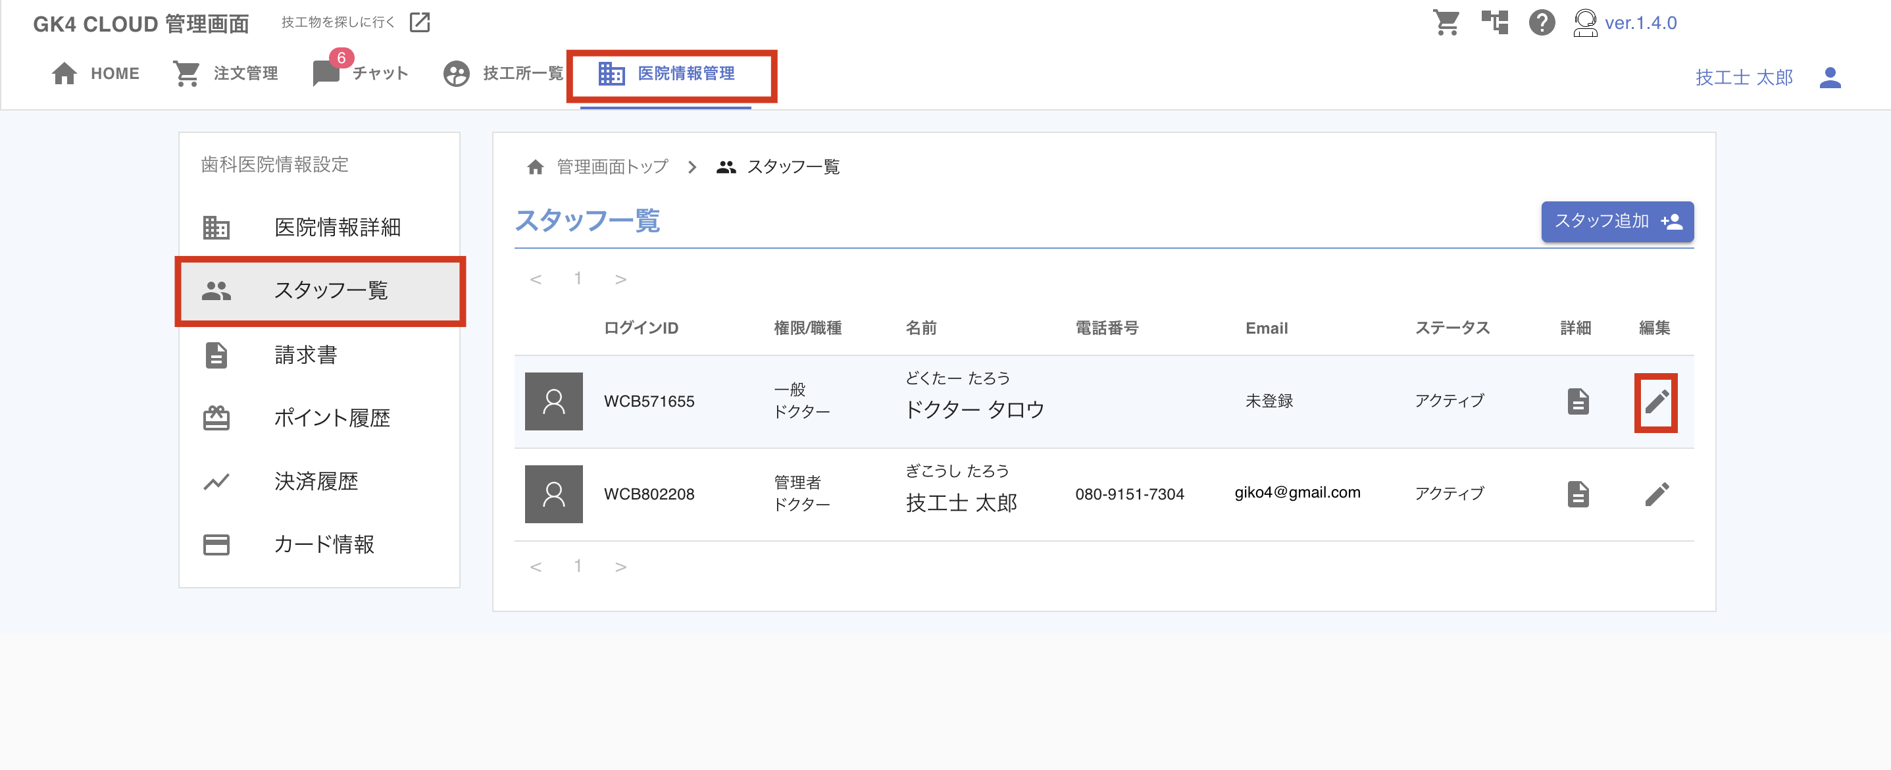Click スタッフ追加 button

click(x=1617, y=221)
